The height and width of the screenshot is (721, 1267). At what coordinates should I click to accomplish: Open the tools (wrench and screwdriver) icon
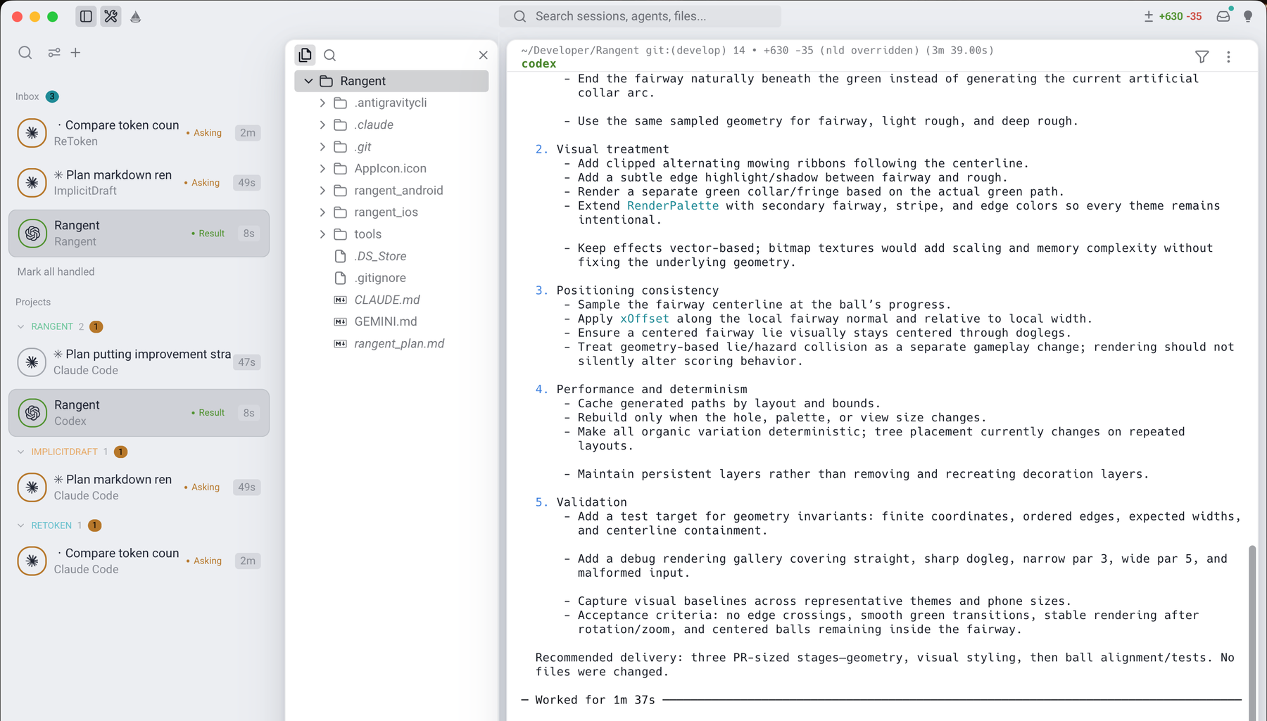tap(111, 16)
